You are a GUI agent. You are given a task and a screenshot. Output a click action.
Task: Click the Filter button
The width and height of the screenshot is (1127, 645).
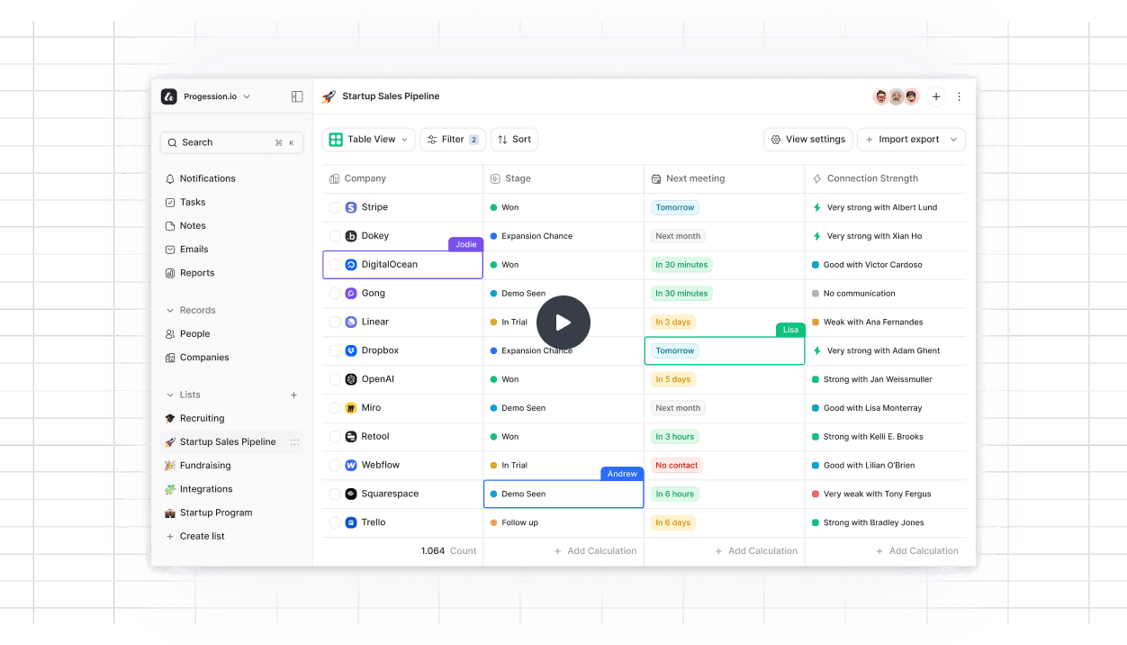click(453, 140)
